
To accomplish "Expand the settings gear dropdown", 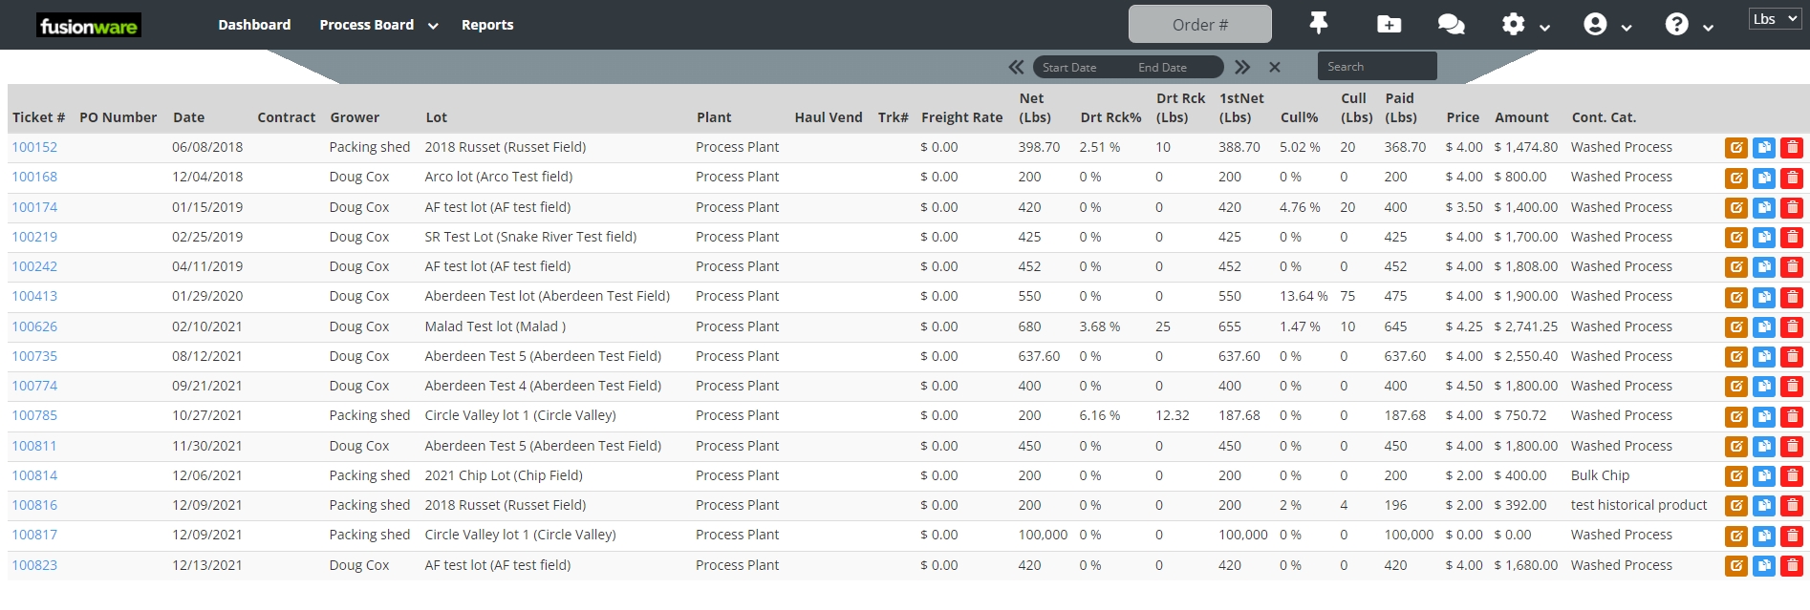I will (x=1525, y=25).
